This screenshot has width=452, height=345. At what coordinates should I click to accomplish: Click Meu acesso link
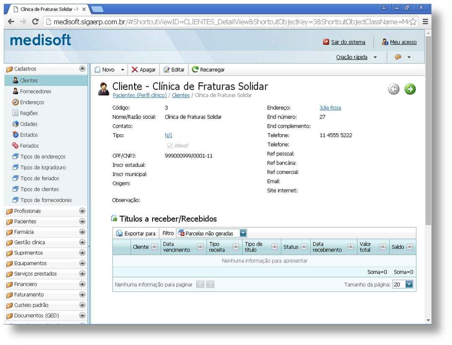(x=403, y=42)
